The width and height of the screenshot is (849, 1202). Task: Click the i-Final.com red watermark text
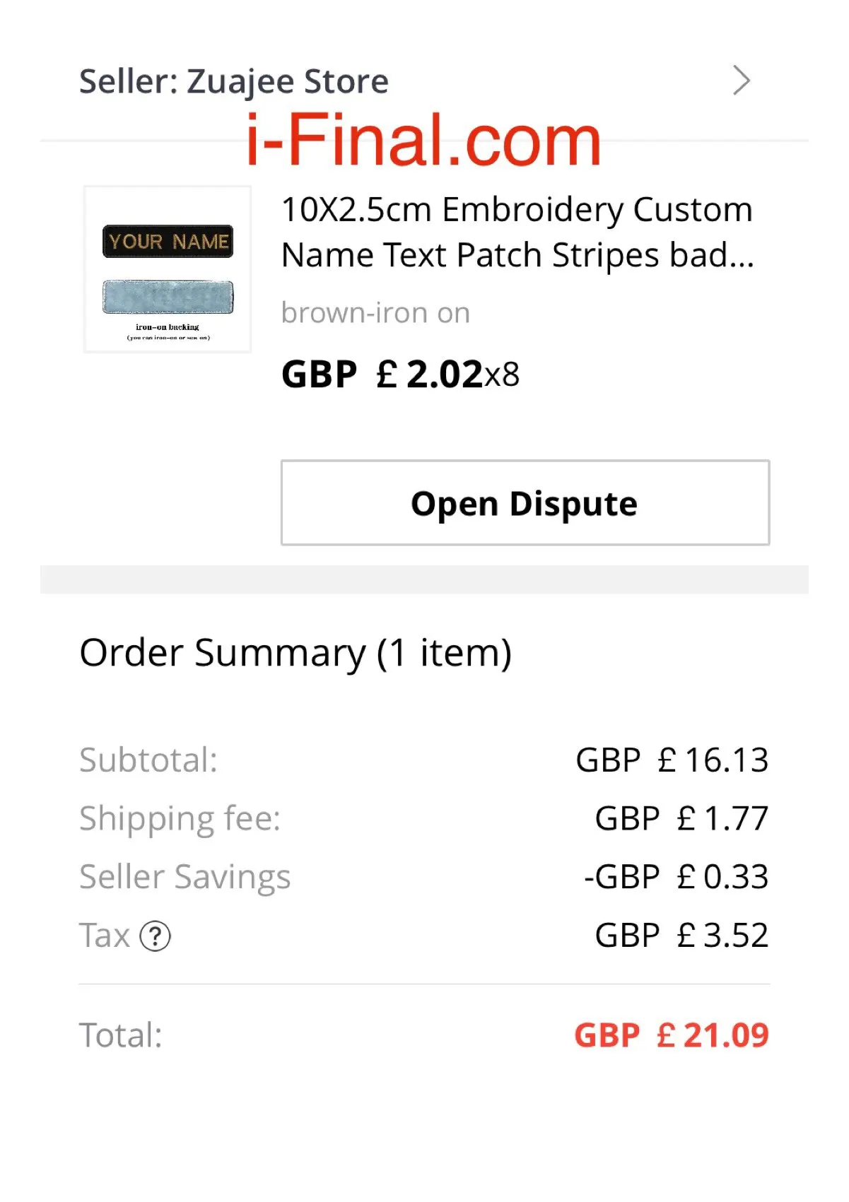tap(423, 141)
